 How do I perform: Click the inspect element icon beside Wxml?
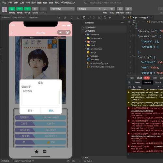tap(129, 82)
